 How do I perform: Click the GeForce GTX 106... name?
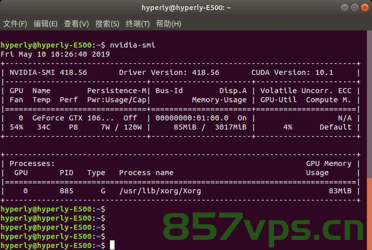point(73,118)
